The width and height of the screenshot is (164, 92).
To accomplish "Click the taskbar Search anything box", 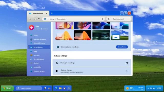I will 29,88.
